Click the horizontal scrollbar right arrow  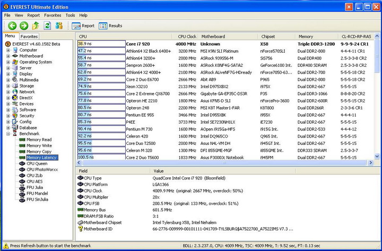tap(370, 162)
